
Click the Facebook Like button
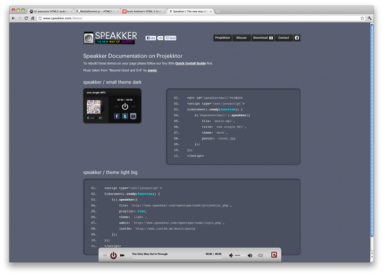pos(151,38)
